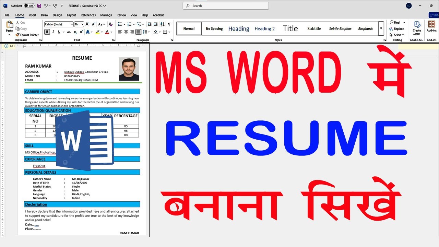The width and height of the screenshot is (439, 247).
Task: Center the paragraph text
Action: (x=126, y=32)
